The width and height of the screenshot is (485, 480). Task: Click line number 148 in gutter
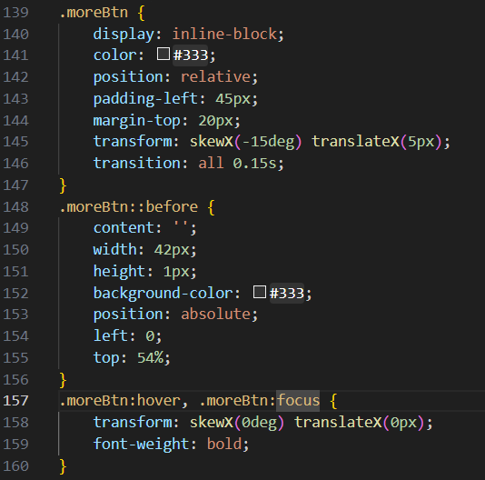pyautogui.click(x=15, y=207)
